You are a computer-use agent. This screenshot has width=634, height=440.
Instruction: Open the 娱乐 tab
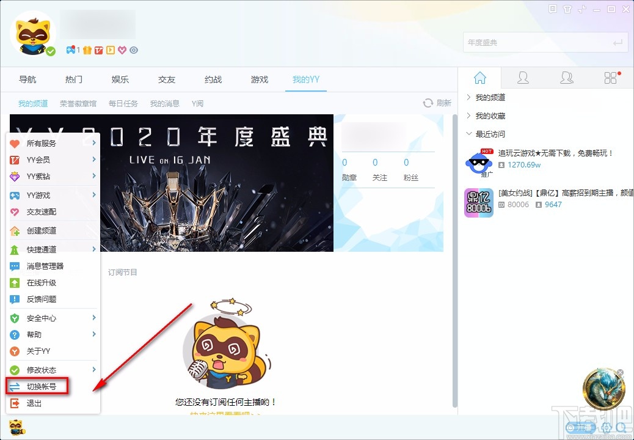click(120, 79)
